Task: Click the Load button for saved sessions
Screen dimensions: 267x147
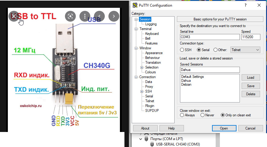Action: point(250,78)
